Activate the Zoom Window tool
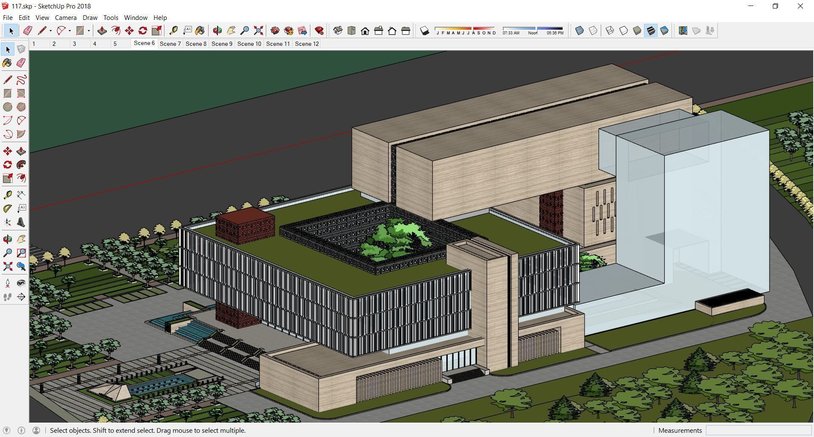814x437 pixels. [x=21, y=253]
